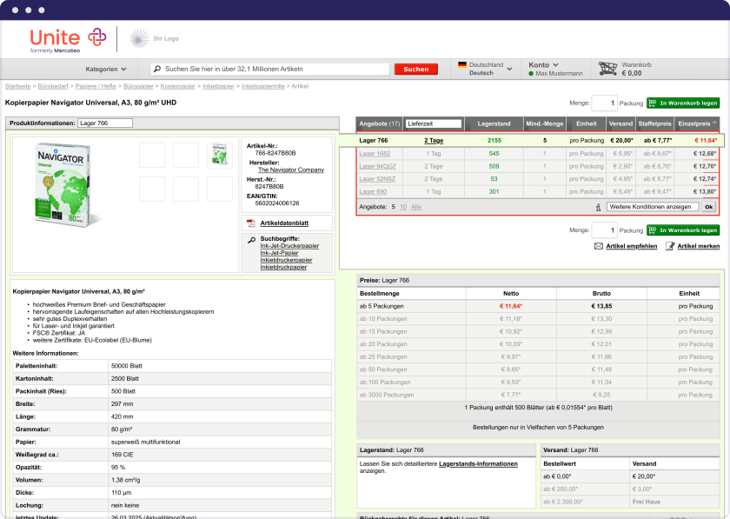Click the Ok button next to Weitere Konditionen
The image size is (730, 519).
708,207
